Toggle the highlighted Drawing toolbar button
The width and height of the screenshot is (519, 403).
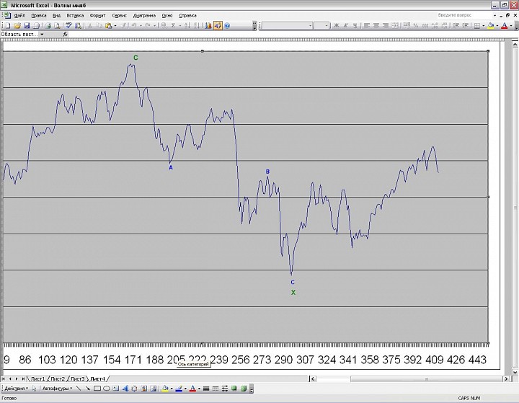218,25
